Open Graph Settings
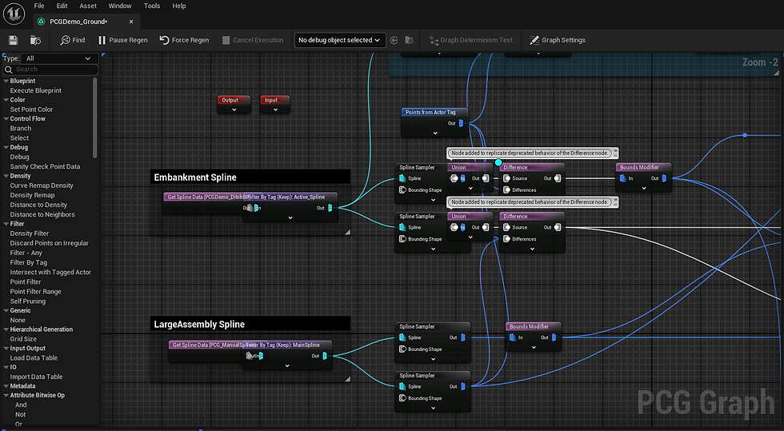The image size is (784, 431). point(558,40)
